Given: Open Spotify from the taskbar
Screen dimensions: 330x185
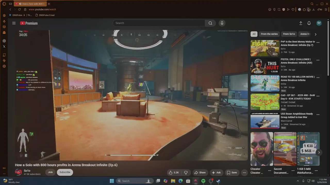Looking at the screenshot, I should click(x=203, y=181).
